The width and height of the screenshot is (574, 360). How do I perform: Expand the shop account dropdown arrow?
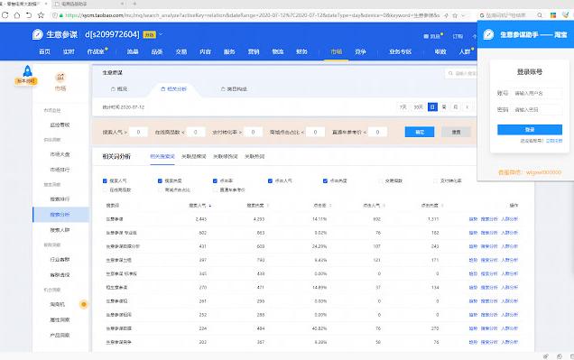(x=161, y=34)
